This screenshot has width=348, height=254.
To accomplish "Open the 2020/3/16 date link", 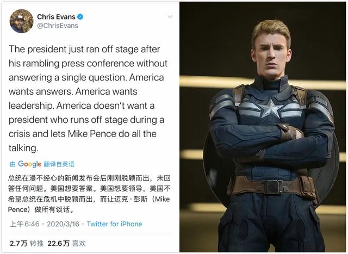I will pos(63,224).
